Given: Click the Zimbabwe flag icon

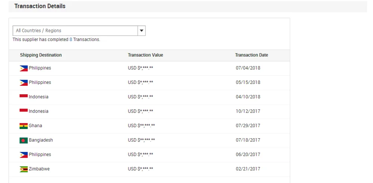Looking at the screenshot, I should [x=23, y=169].
